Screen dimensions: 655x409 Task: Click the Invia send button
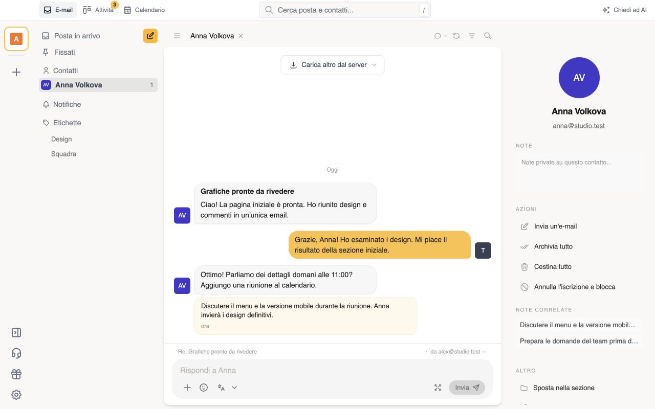[x=467, y=388]
